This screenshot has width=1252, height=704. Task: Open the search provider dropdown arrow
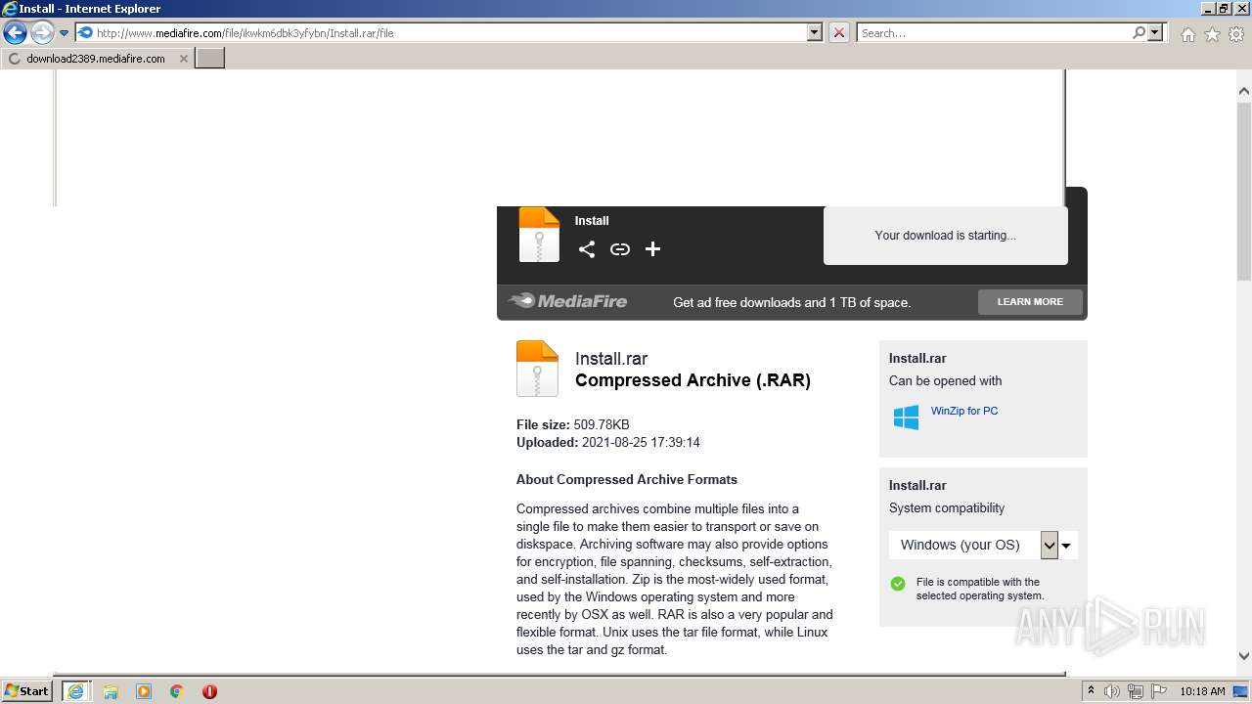click(x=1155, y=33)
